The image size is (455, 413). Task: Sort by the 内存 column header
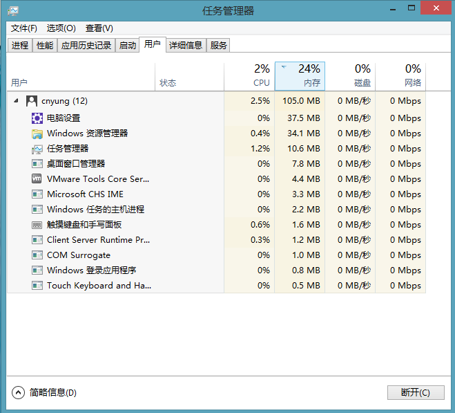coord(300,76)
